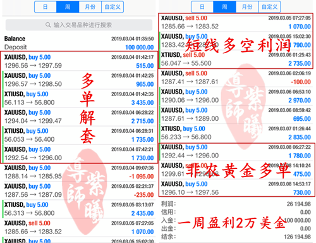Open XAUUSD buy trade 1296.10 → 1297.56
Screen dimensions: 316x243
click(236, 188)
